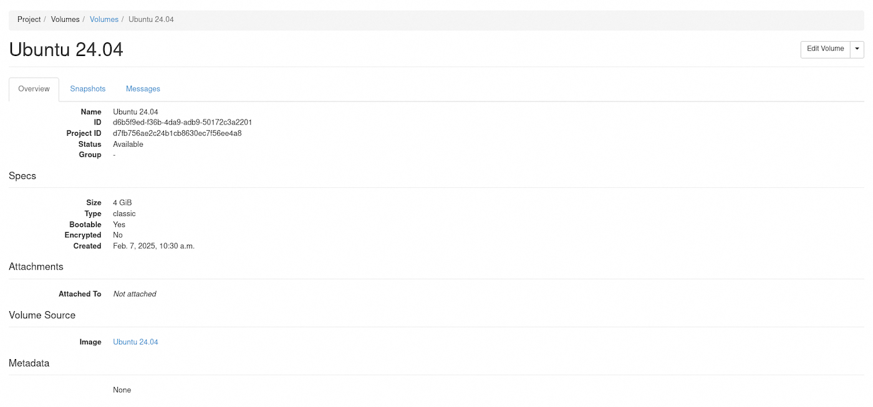Switch to the Snapshots tab
This screenshot has height=407, width=873.
click(88, 89)
